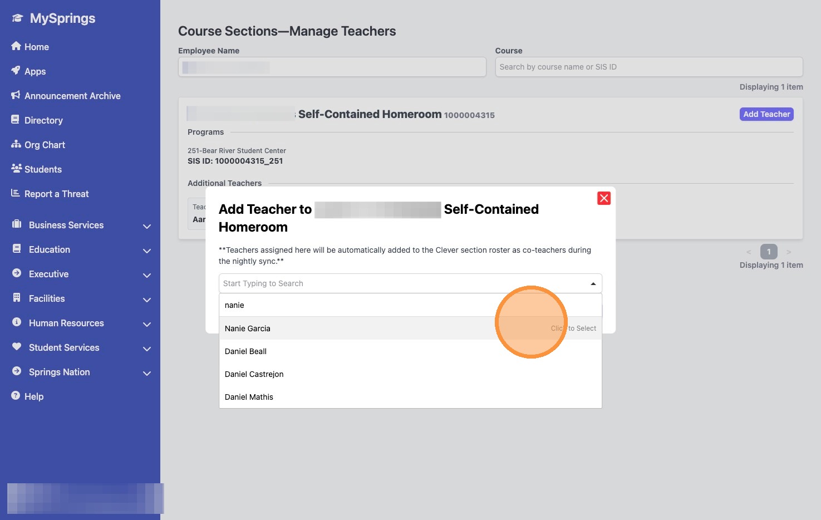
Task: Click the Directory book icon
Action: 16,120
